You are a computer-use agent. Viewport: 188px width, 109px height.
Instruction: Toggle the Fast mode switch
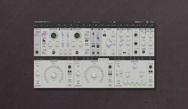[x=125, y=53]
